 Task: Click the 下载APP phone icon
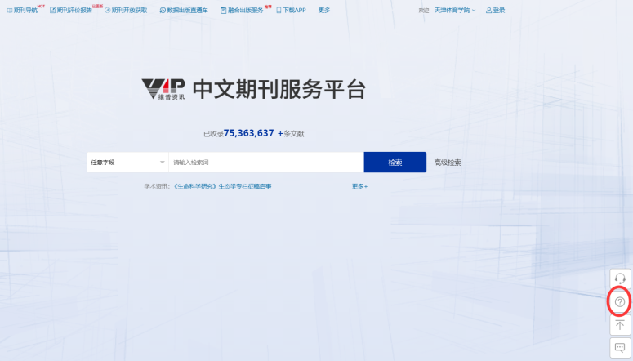[x=279, y=10]
